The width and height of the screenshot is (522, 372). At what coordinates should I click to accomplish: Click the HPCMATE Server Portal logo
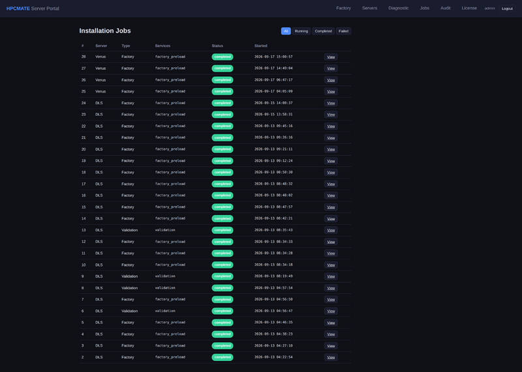(33, 8)
